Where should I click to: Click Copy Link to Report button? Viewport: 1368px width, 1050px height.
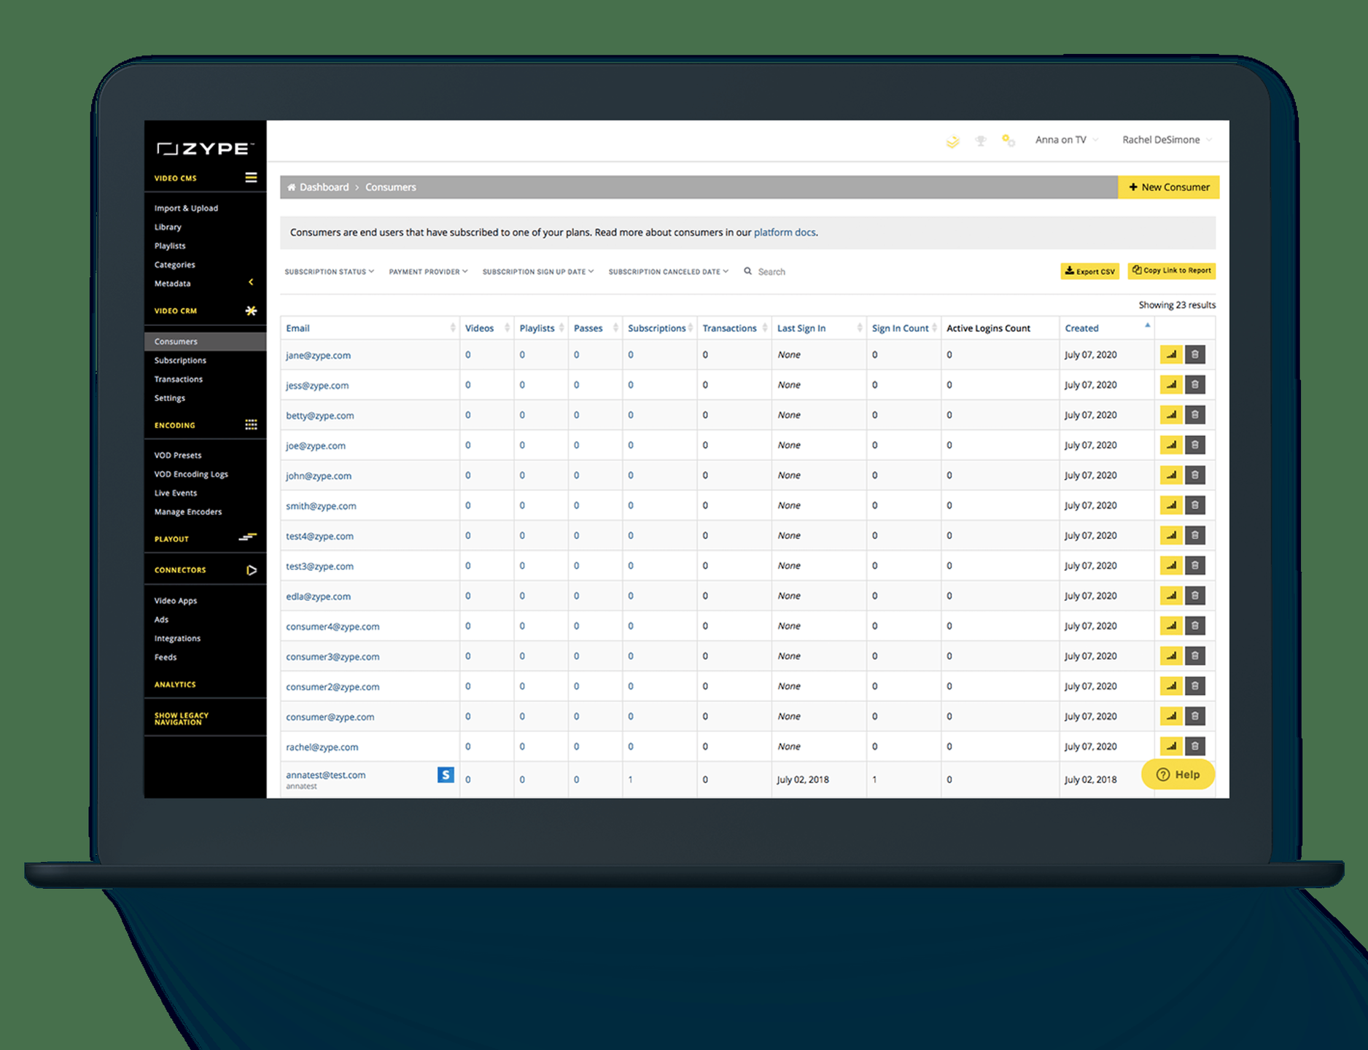coord(1171,271)
